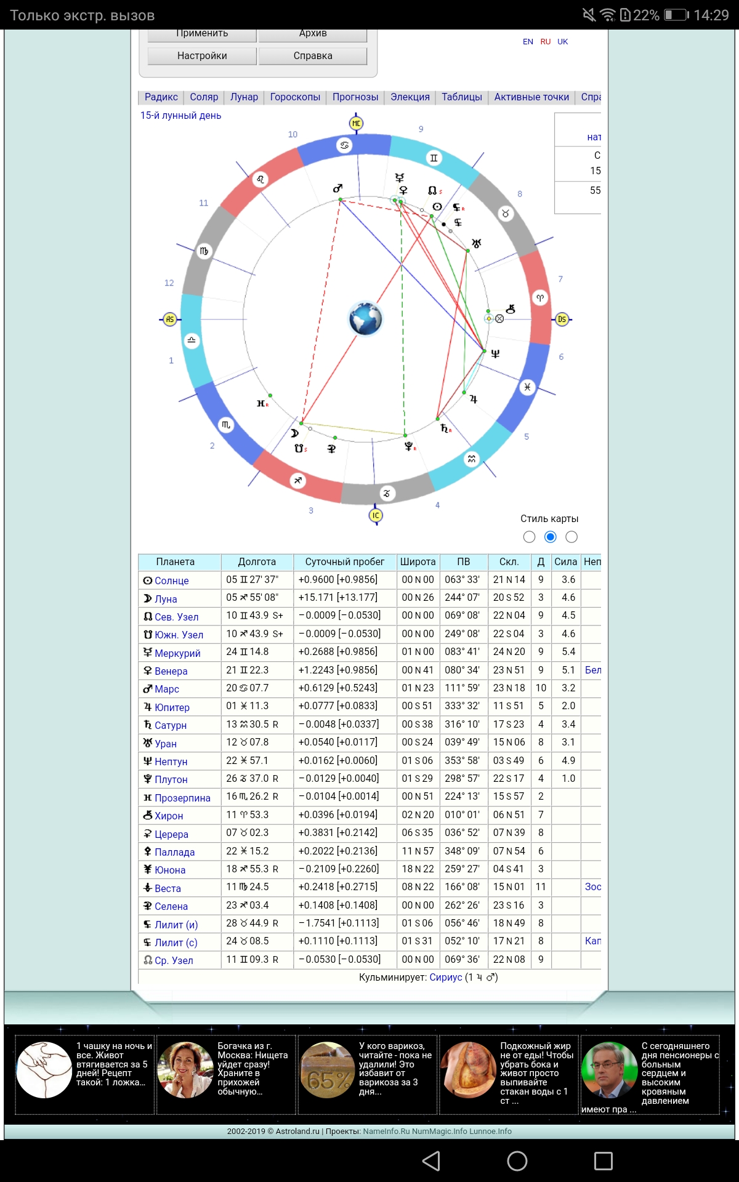
Task: Open the pensioners ad with man's photo
Action: click(x=650, y=1074)
